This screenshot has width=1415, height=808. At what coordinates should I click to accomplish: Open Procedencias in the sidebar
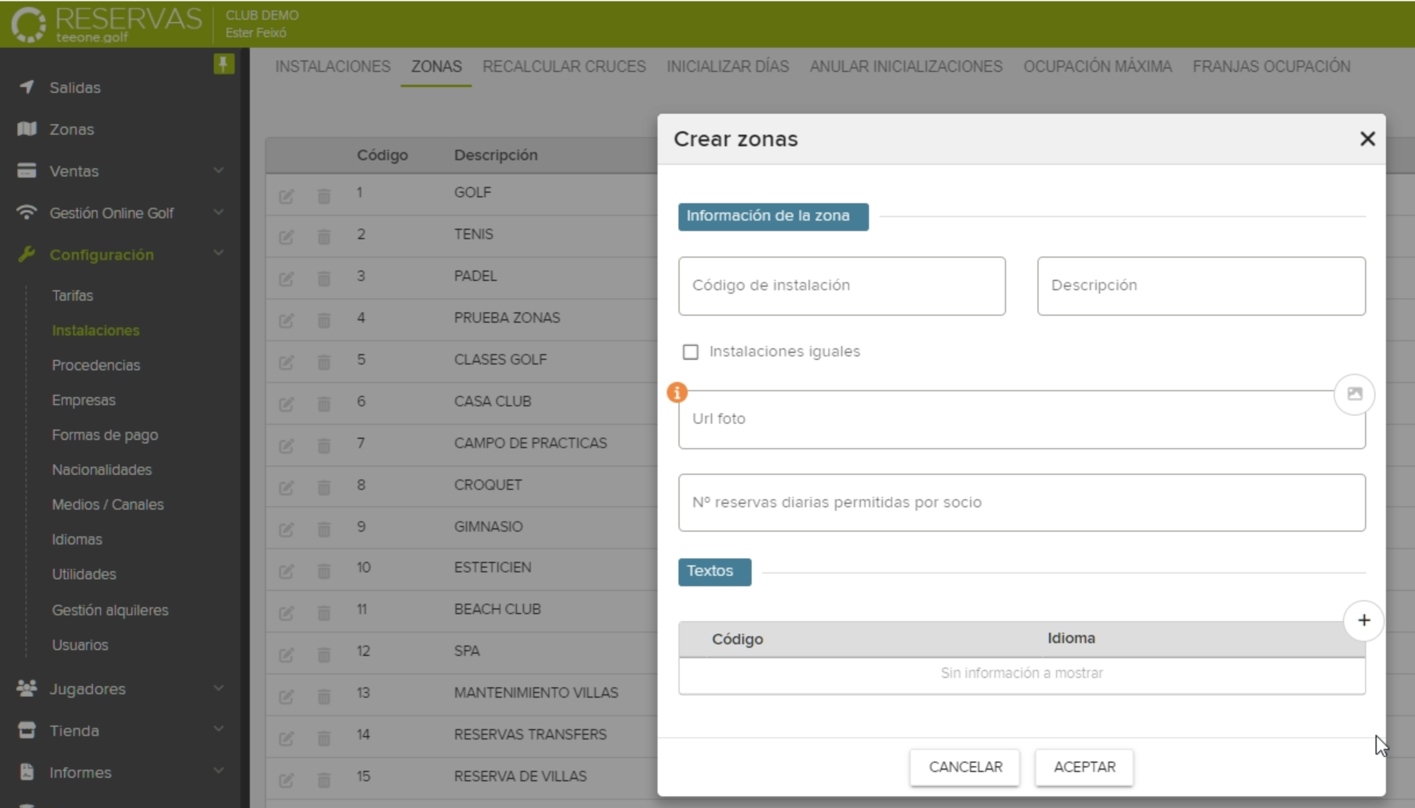coord(96,365)
